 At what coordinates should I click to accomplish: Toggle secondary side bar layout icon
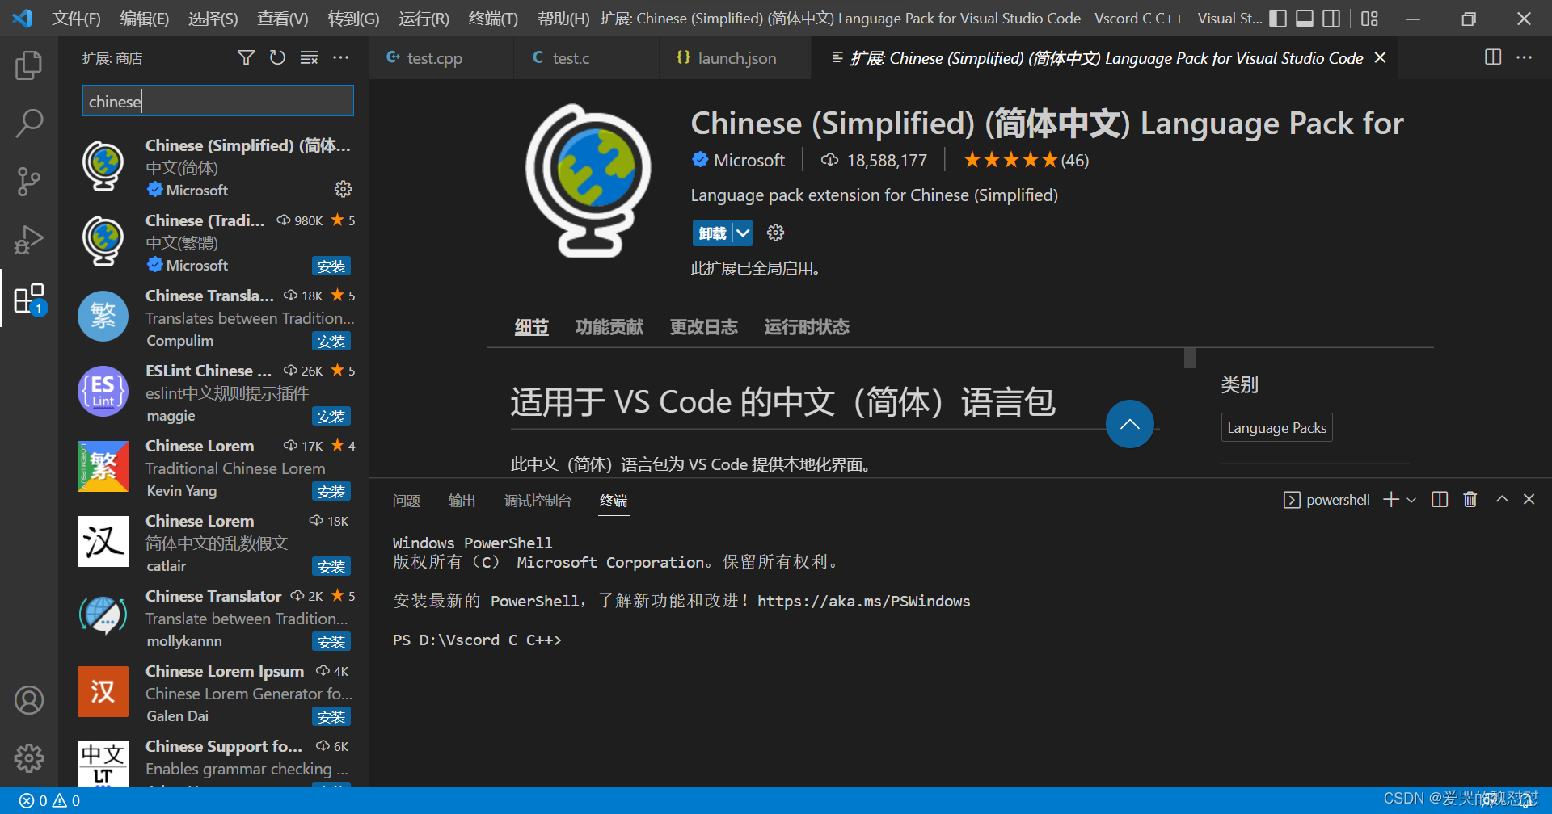coord(1331,19)
